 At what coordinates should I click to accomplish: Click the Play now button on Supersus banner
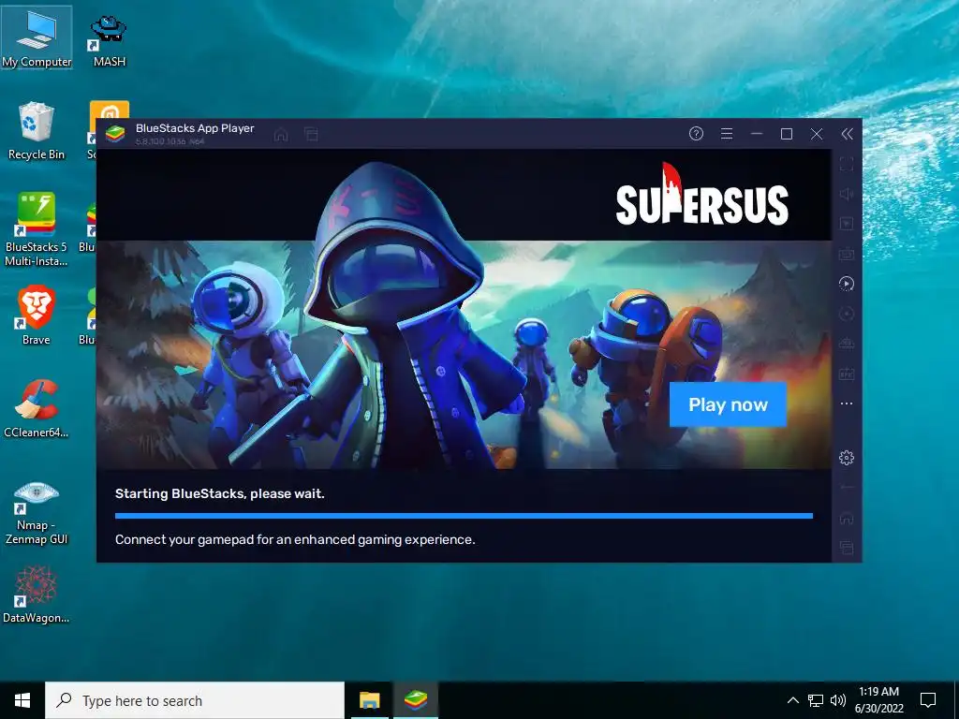[x=728, y=404]
